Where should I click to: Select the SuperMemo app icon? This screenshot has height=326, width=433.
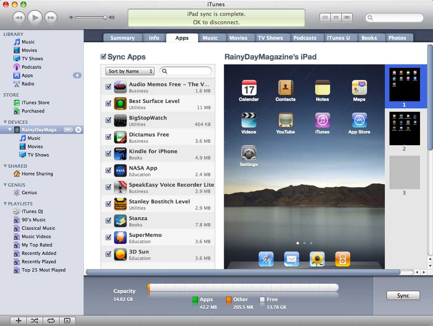pyautogui.click(x=121, y=237)
